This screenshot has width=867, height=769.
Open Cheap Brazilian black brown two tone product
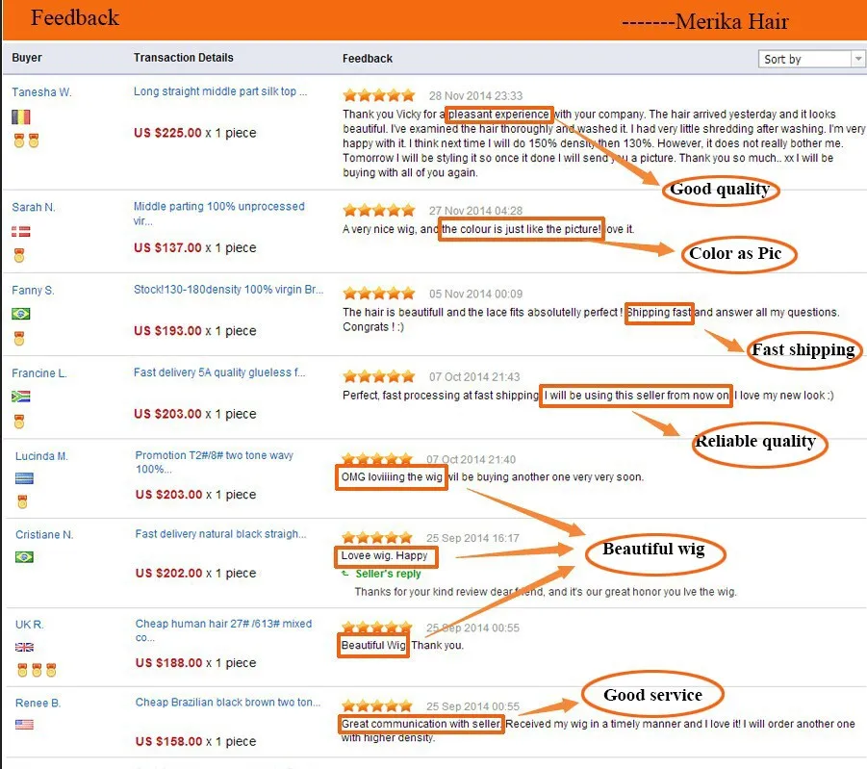[x=228, y=702]
